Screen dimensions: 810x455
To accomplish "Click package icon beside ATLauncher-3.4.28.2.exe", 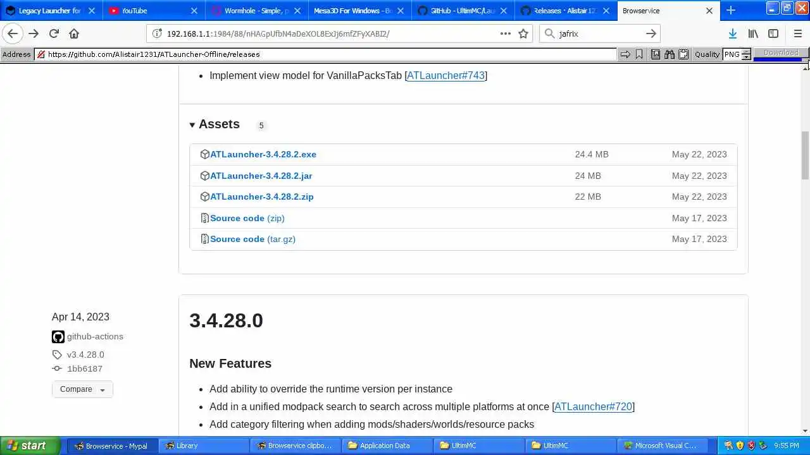I will coord(204,154).
